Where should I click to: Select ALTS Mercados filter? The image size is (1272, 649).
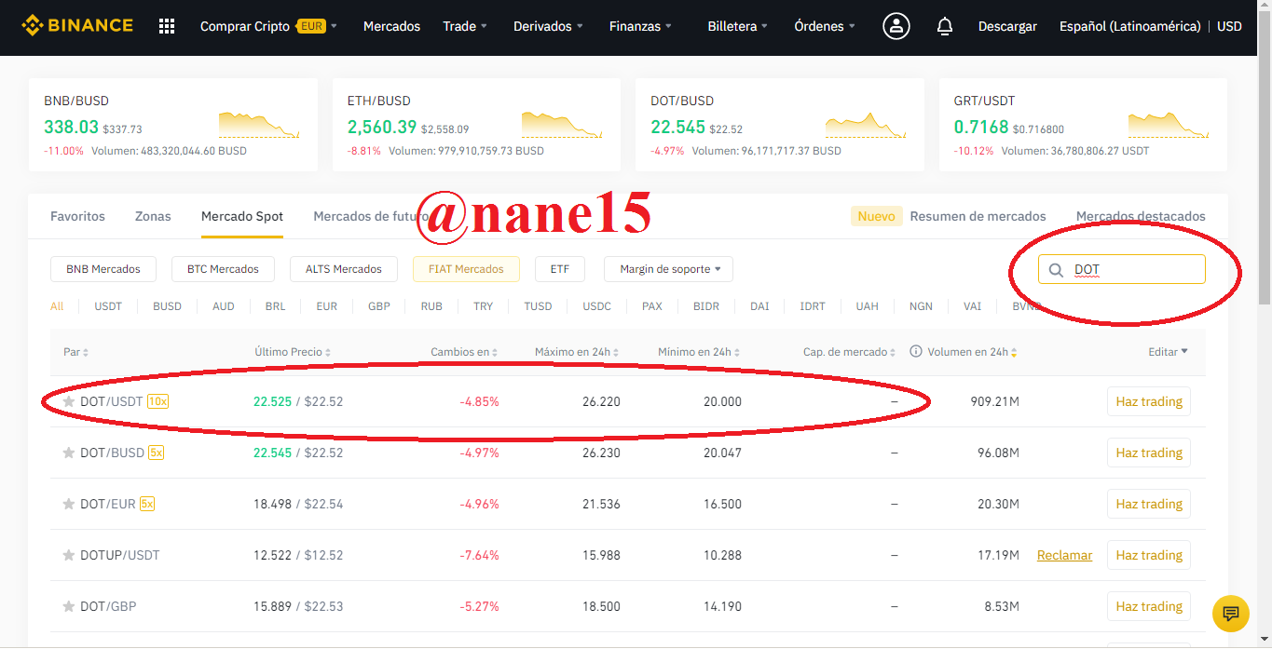click(x=343, y=269)
